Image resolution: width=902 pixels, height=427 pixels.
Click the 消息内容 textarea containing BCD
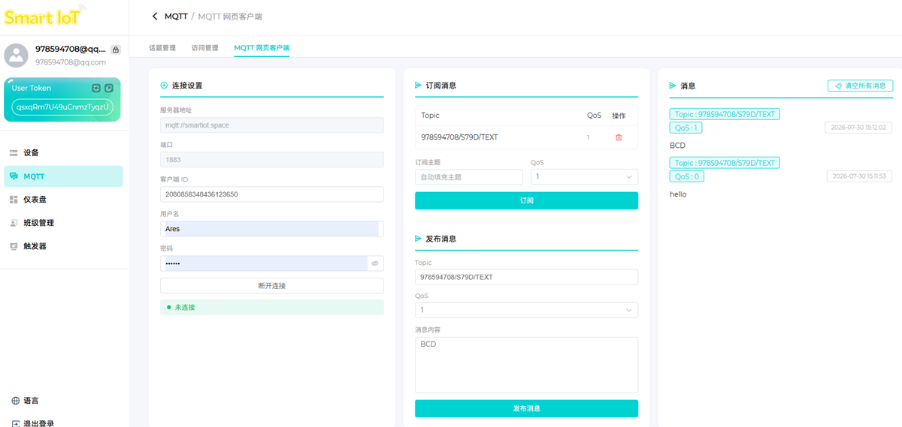(526, 365)
